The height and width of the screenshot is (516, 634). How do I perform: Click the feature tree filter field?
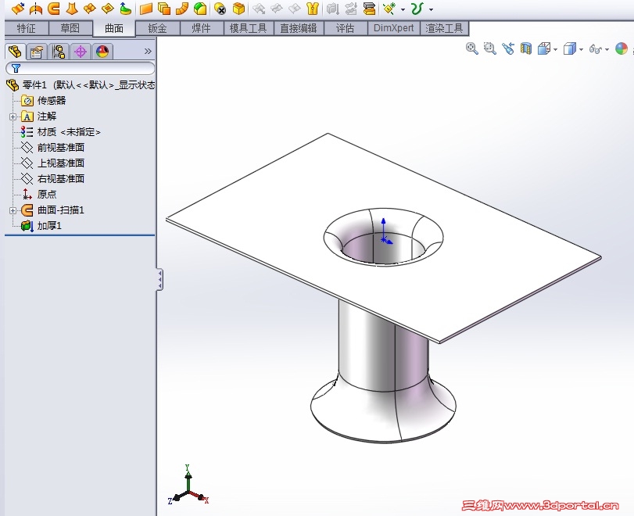click(x=80, y=68)
